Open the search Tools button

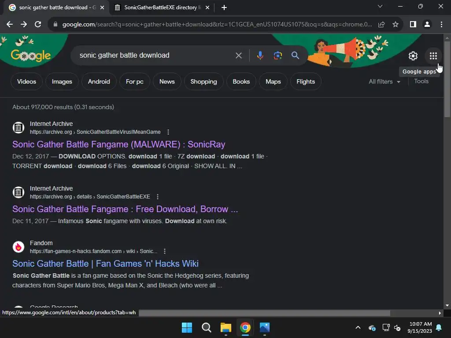pyautogui.click(x=421, y=81)
